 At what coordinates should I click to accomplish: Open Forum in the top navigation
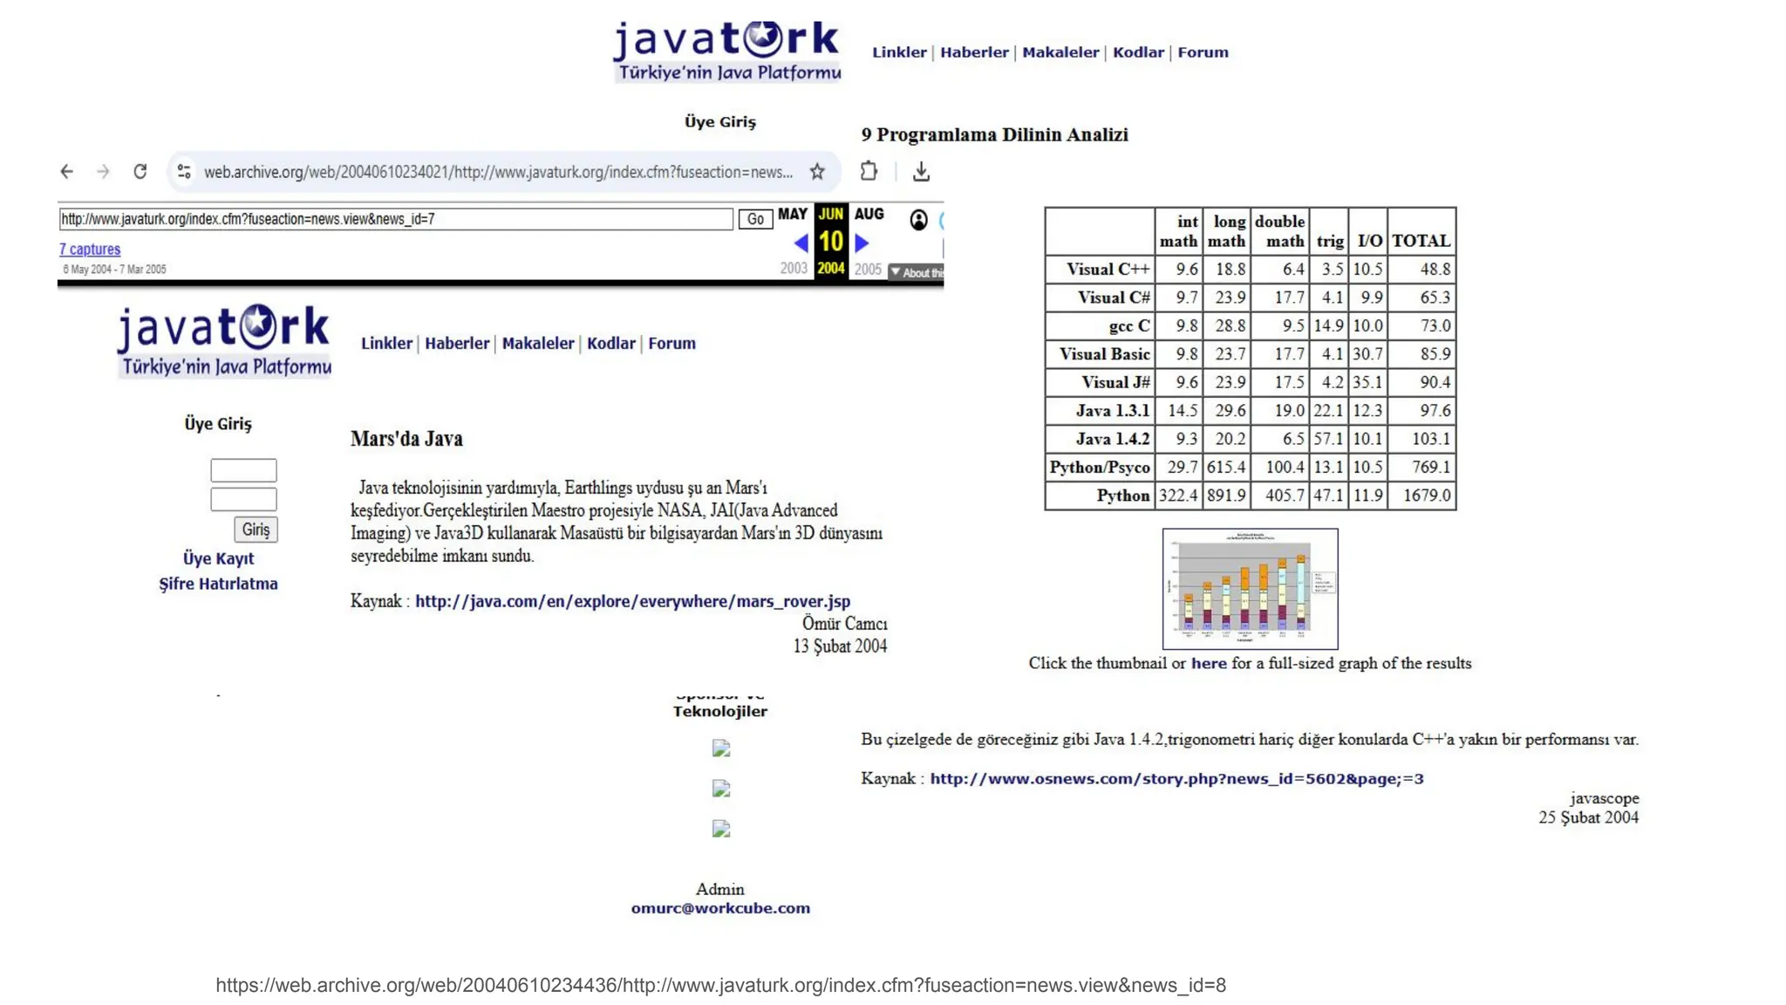(x=1203, y=52)
